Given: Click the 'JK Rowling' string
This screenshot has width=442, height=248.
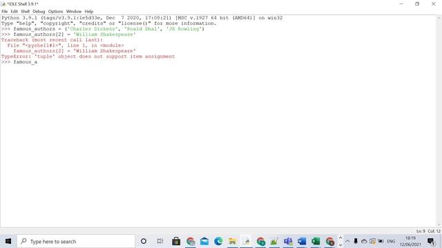Looking at the screenshot, I should point(184,29).
